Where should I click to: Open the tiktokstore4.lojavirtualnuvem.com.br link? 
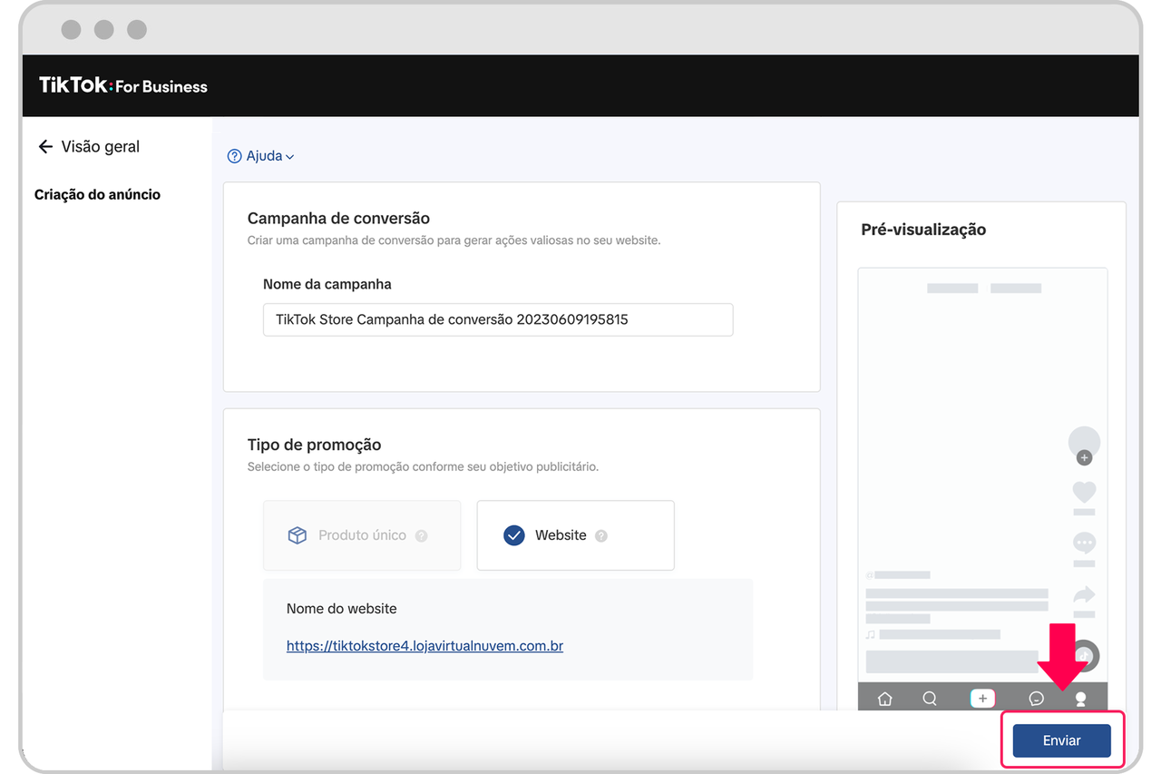click(x=424, y=646)
